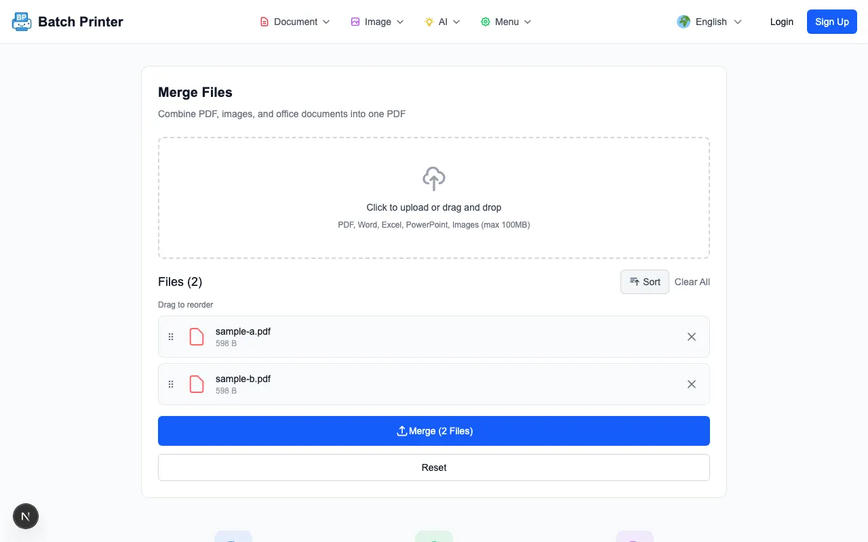868x542 pixels.
Task: Click the purple Image icon in navbar
Action: 355,22
